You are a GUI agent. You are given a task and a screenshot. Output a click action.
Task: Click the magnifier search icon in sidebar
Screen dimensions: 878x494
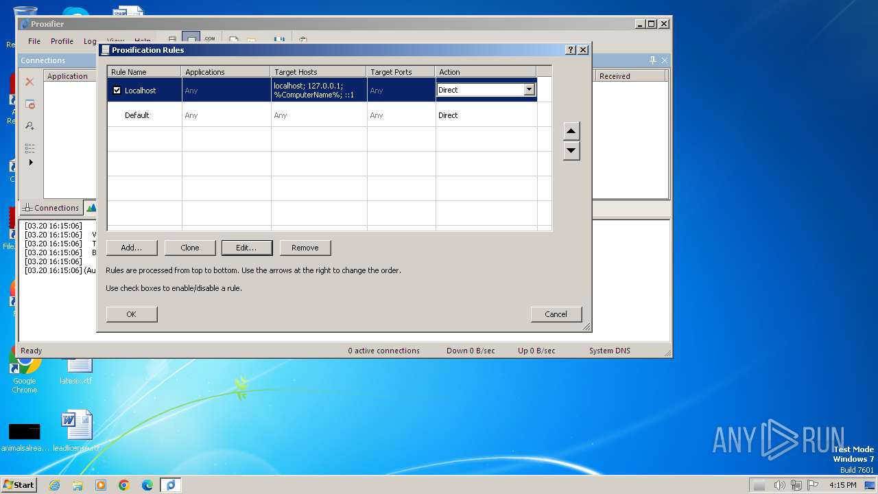(x=29, y=126)
